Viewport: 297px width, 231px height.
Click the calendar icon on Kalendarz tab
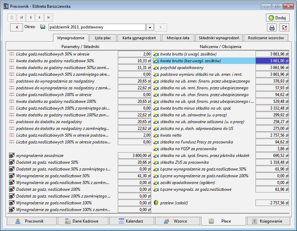point(121,221)
